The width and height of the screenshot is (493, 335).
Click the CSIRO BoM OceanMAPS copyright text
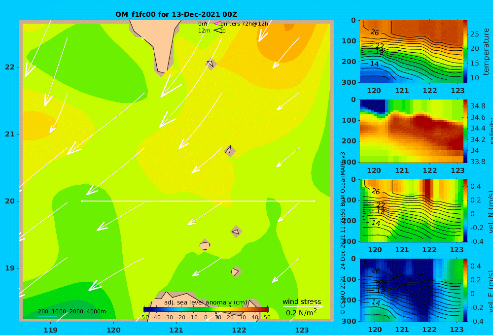(x=343, y=233)
